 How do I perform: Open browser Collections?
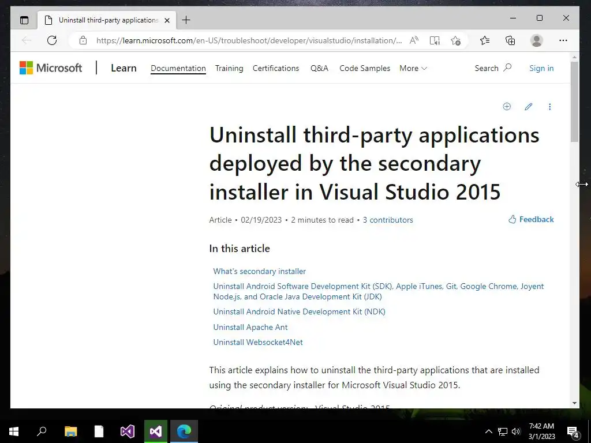point(510,40)
